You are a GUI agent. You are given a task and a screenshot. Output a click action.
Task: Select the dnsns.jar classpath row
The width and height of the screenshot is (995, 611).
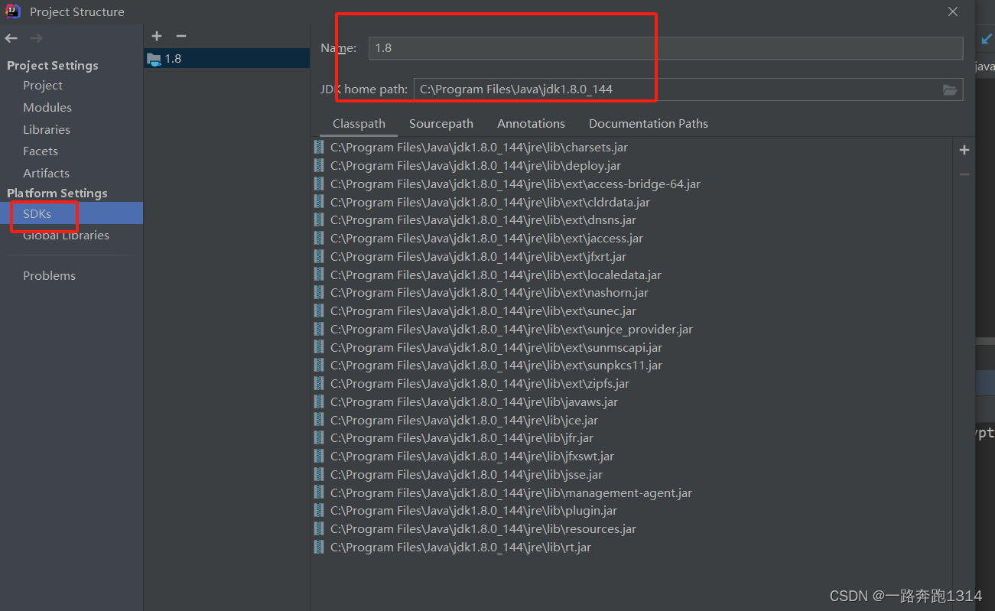631,219
